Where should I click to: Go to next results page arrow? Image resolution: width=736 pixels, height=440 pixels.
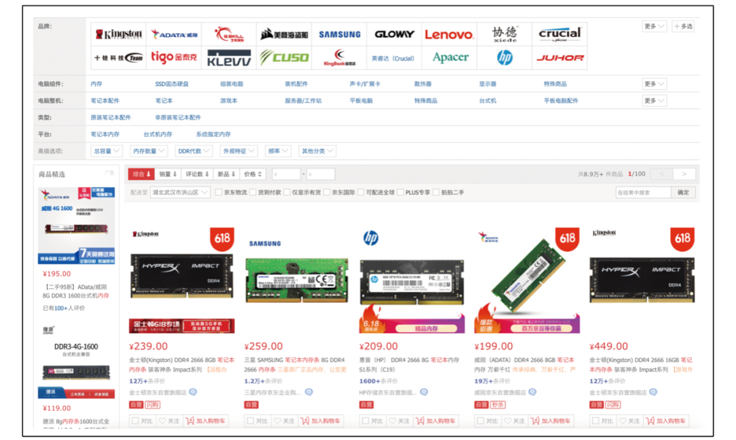coord(684,174)
